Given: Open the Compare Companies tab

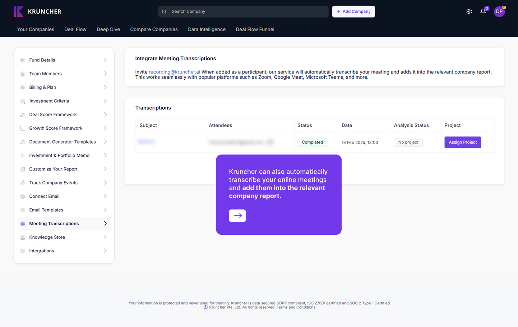Looking at the screenshot, I should 154,29.
